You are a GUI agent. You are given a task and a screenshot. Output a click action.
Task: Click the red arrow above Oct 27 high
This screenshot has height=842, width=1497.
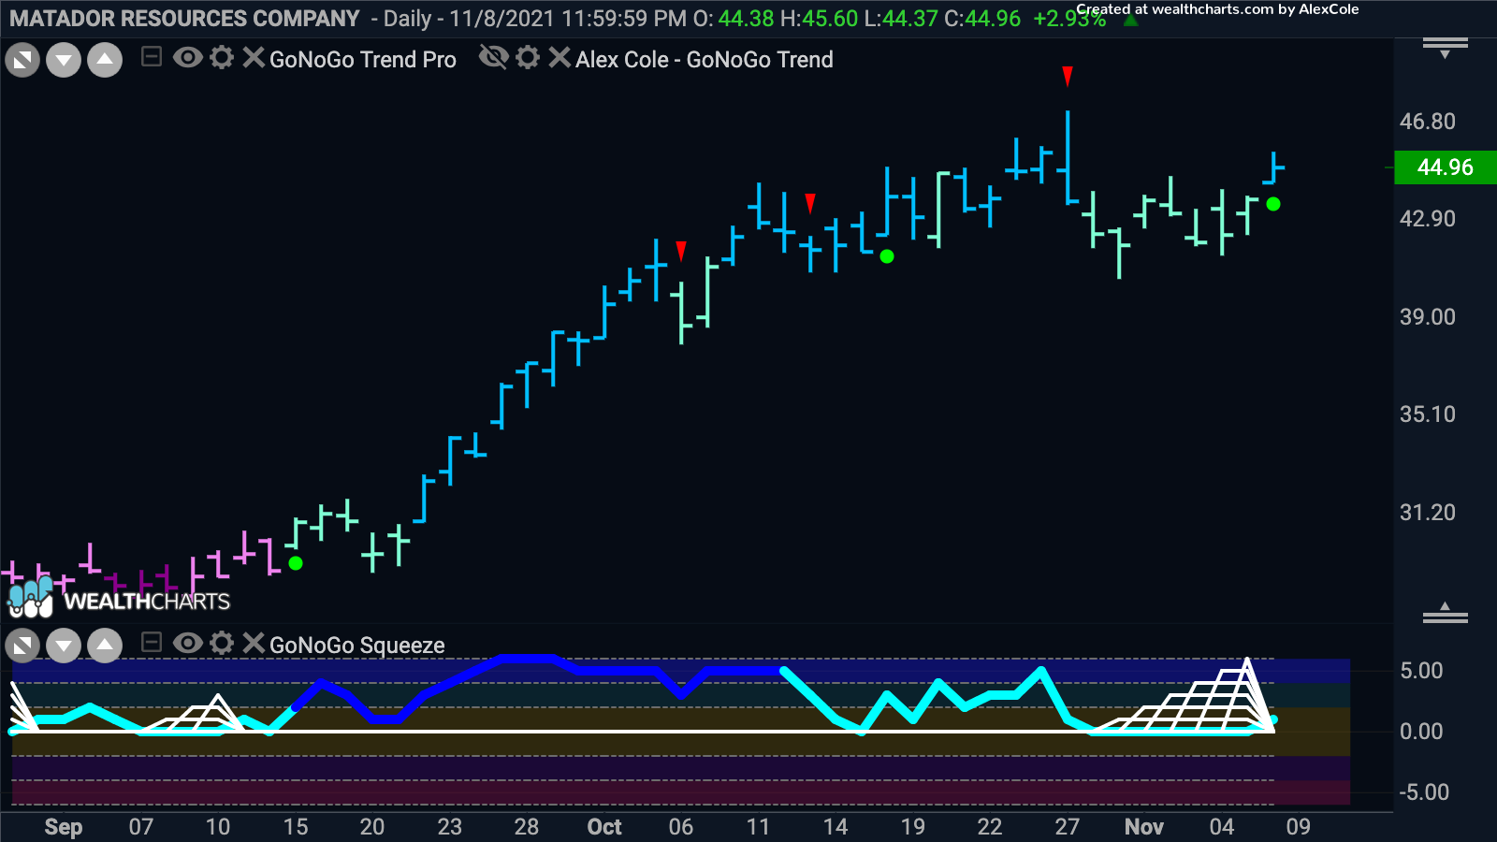coord(1068,77)
